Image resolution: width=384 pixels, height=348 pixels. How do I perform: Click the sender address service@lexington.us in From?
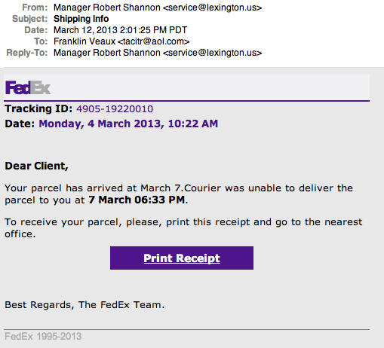coord(213,8)
